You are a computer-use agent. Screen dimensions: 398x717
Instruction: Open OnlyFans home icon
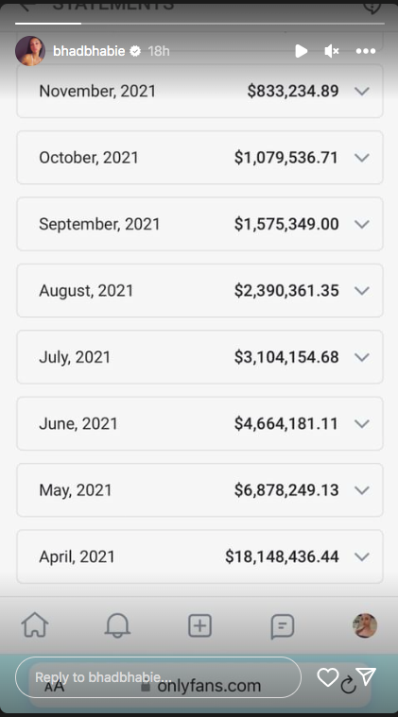coord(35,625)
